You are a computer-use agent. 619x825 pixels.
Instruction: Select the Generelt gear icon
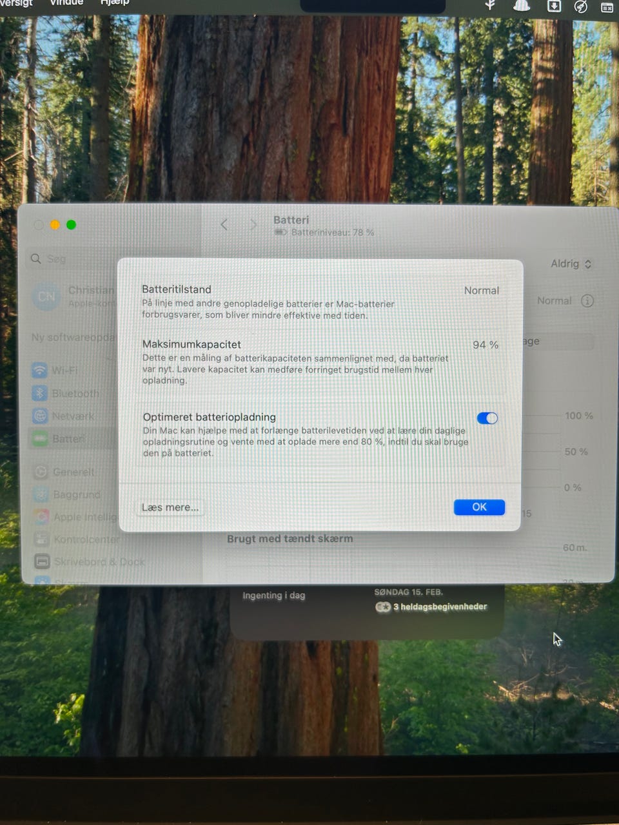click(x=41, y=472)
